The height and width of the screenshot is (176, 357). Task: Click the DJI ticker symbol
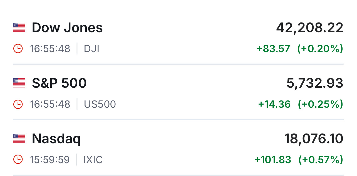pos(91,49)
